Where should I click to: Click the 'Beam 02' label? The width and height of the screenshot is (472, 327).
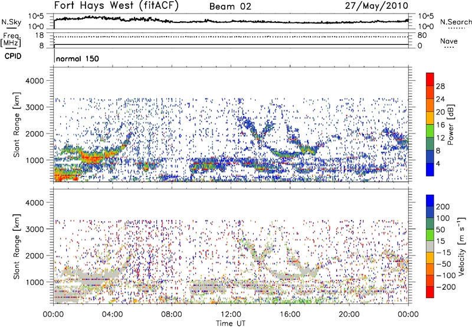click(x=230, y=6)
